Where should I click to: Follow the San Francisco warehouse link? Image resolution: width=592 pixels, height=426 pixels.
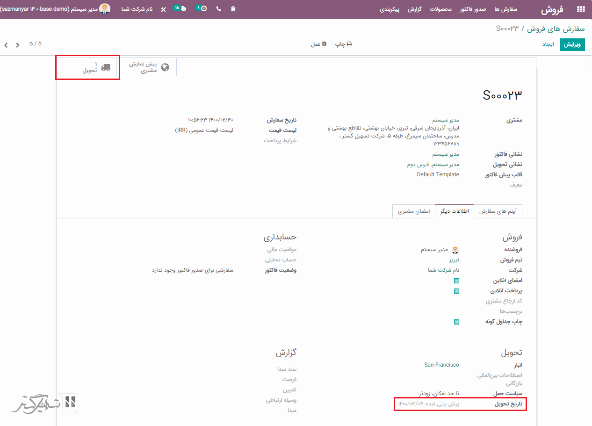[441, 365]
